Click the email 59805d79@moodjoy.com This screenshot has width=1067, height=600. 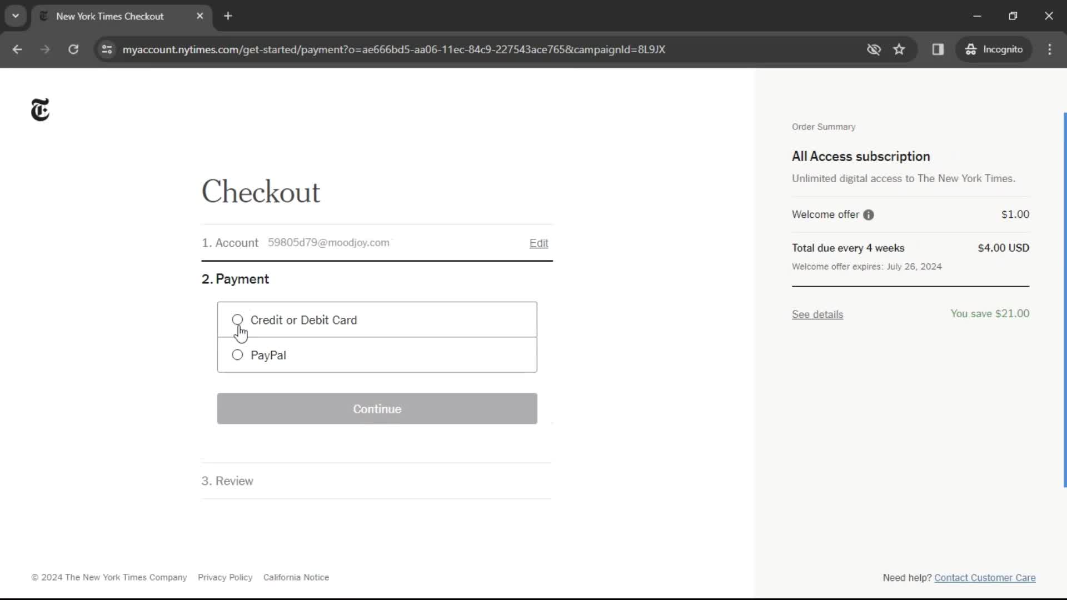pos(328,243)
